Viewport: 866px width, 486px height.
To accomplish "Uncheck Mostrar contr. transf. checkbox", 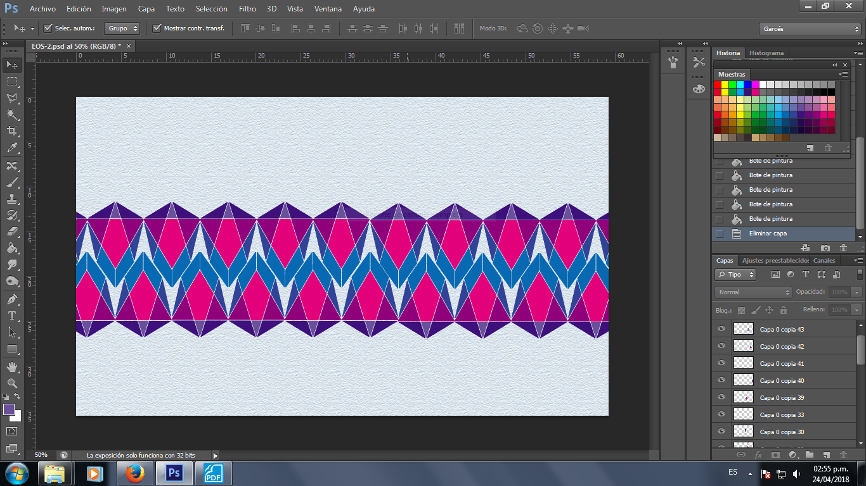I will pos(157,28).
